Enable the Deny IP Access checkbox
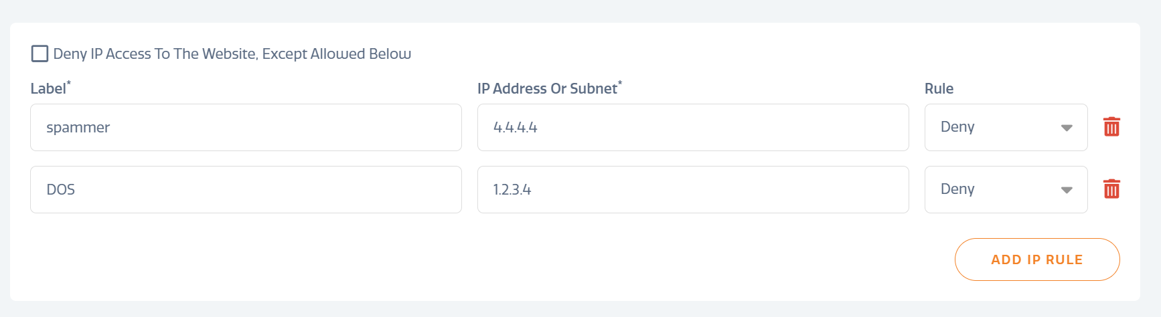The width and height of the screenshot is (1161, 317). click(x=40, y=54)
